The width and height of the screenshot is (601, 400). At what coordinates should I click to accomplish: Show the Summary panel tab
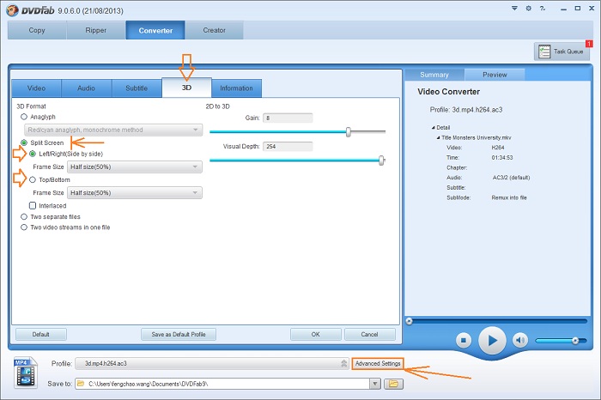pos(434,75)
